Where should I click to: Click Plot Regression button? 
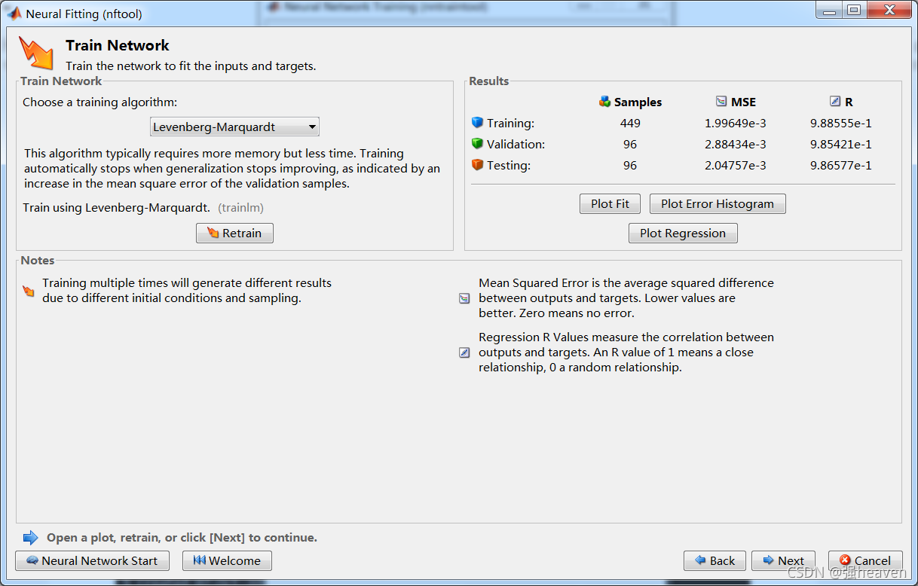coord(683,233)
